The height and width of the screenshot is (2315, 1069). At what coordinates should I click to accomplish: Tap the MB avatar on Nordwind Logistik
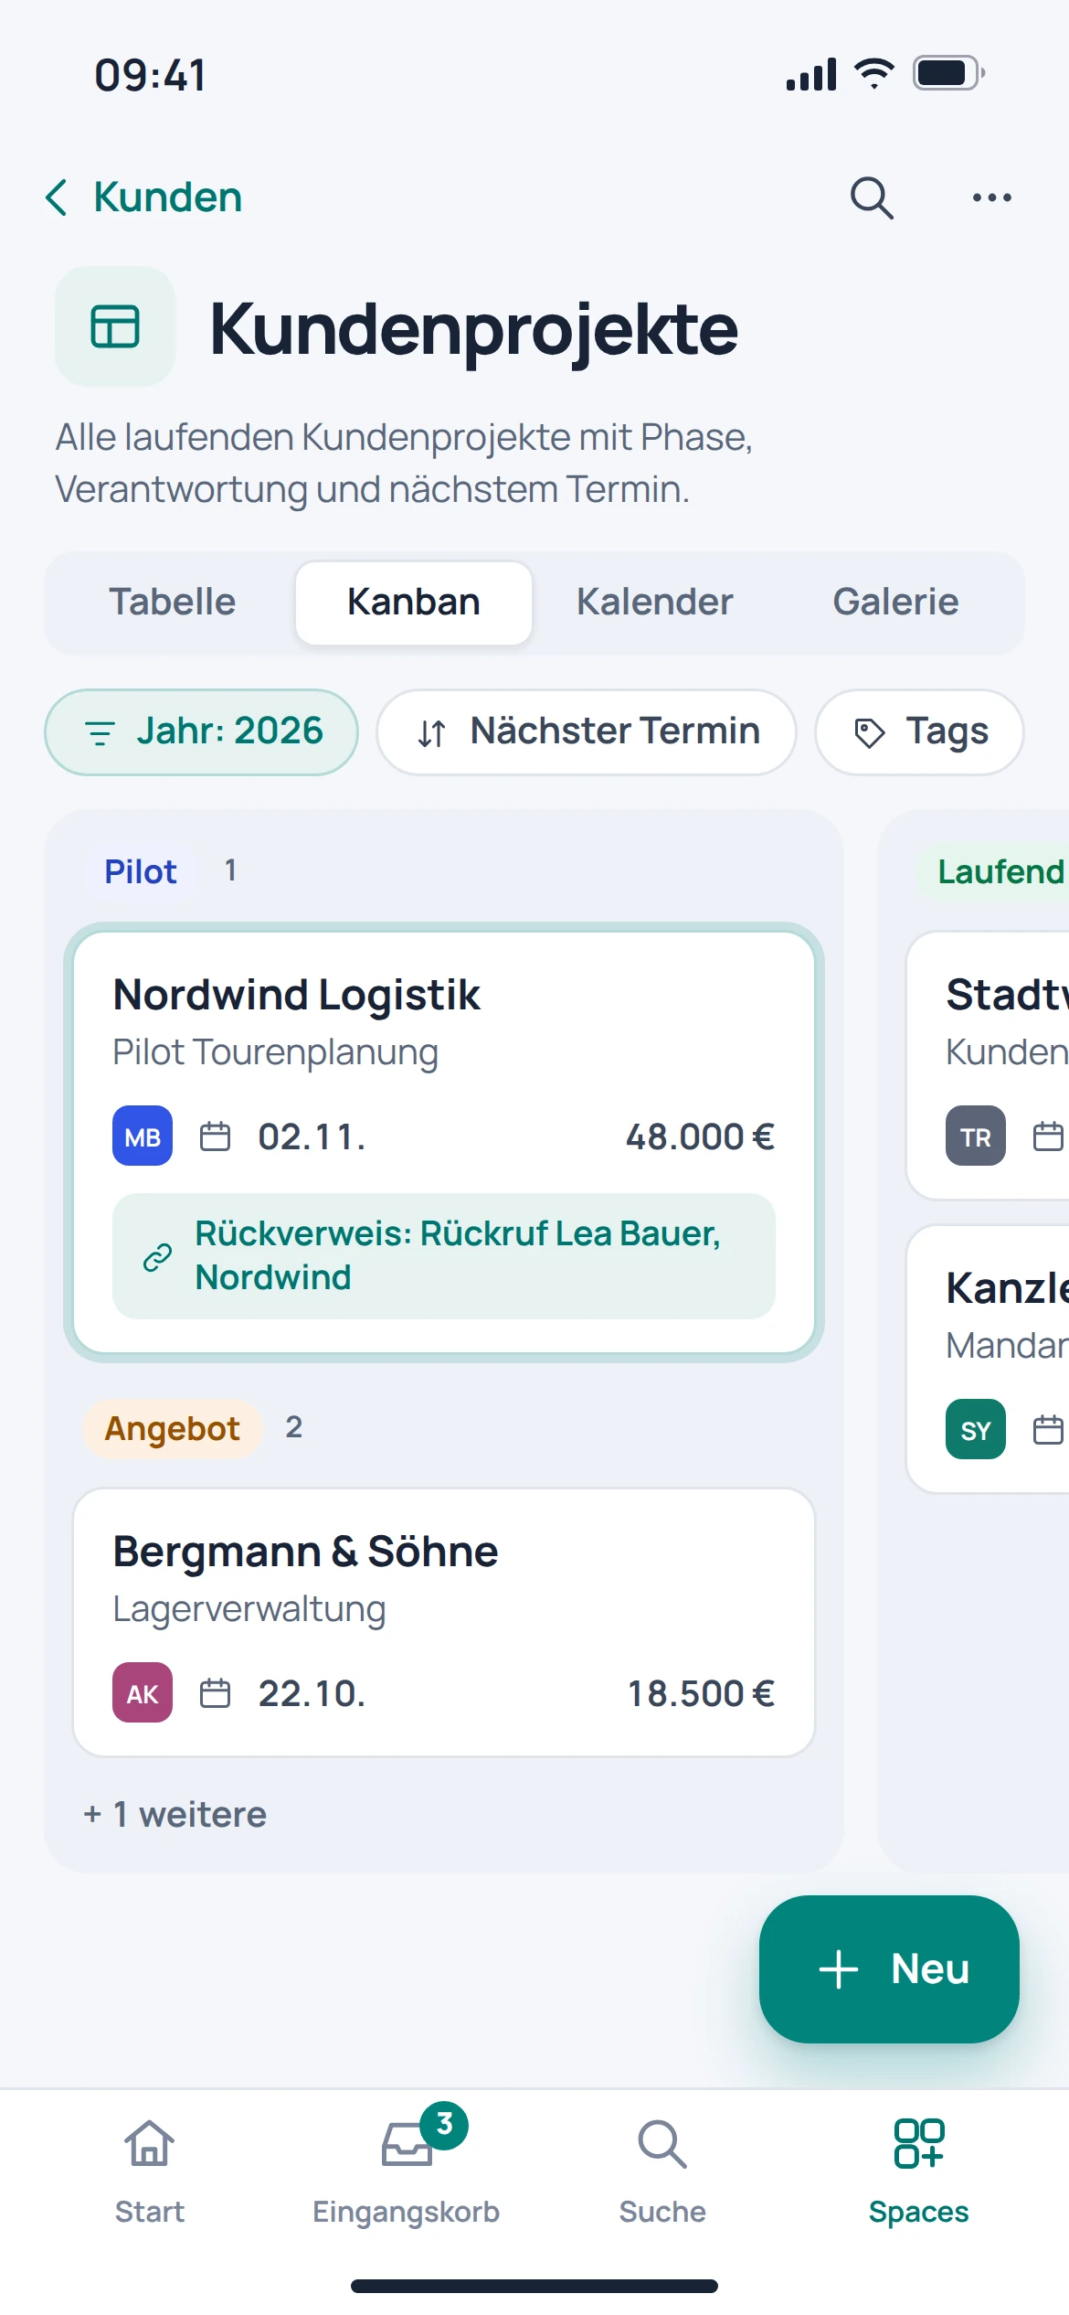[143, 1136]
